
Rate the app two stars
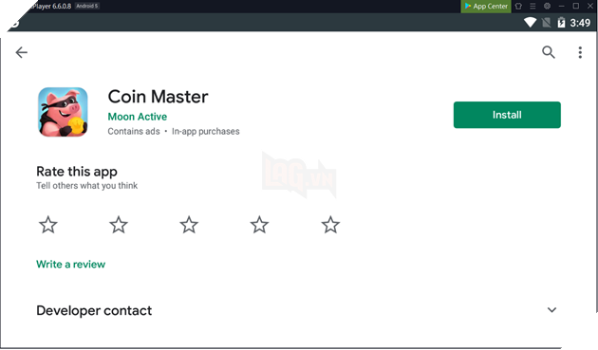point(119,225)
